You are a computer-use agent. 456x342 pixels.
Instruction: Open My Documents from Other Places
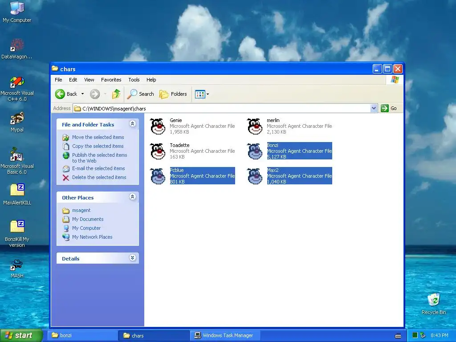click(x=88, y=219)
